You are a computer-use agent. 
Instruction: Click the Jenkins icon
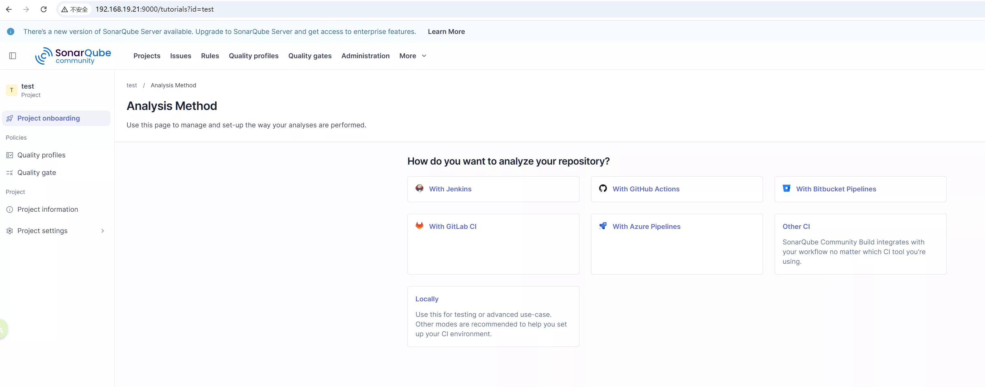419,188
